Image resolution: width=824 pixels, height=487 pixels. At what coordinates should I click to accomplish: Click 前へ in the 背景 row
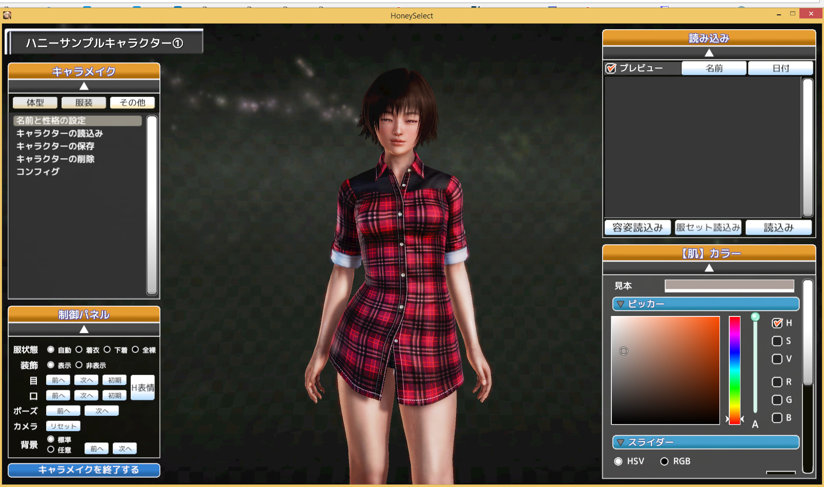(x=96, y=449)
